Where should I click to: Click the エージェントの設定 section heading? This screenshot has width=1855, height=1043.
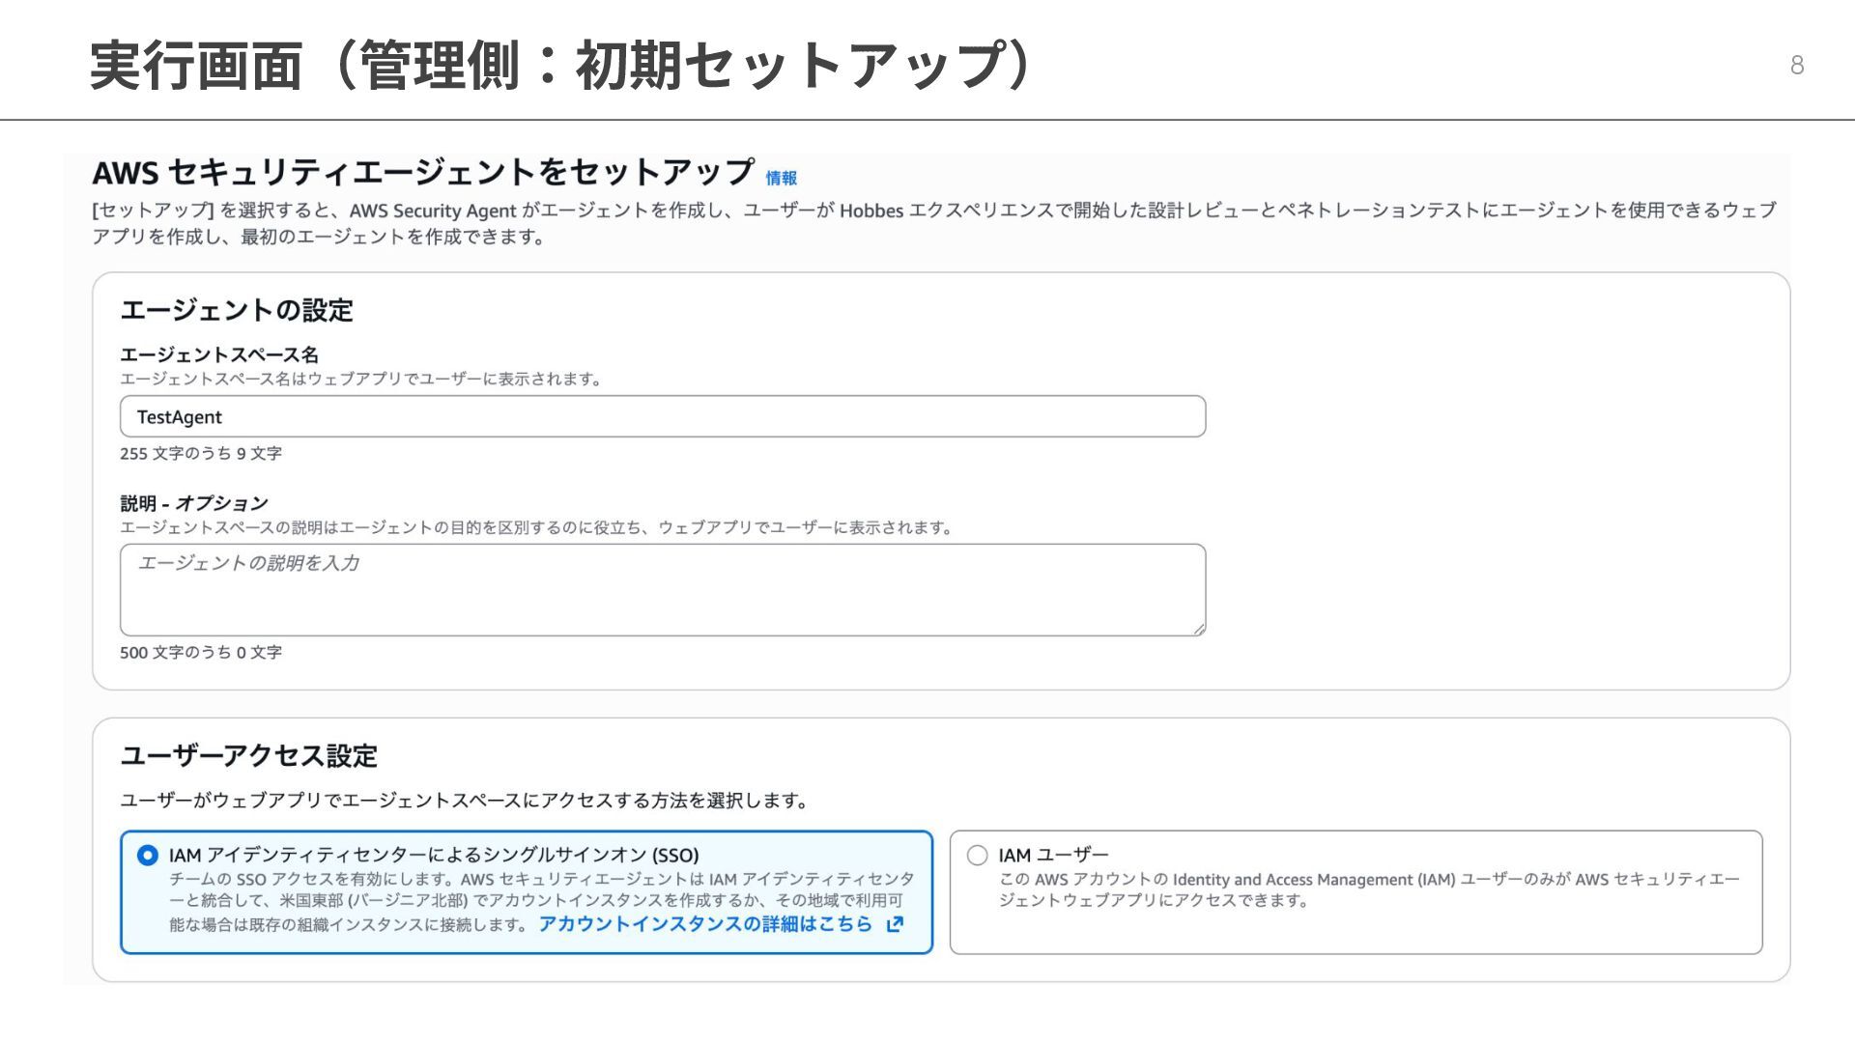click(237, 310)
